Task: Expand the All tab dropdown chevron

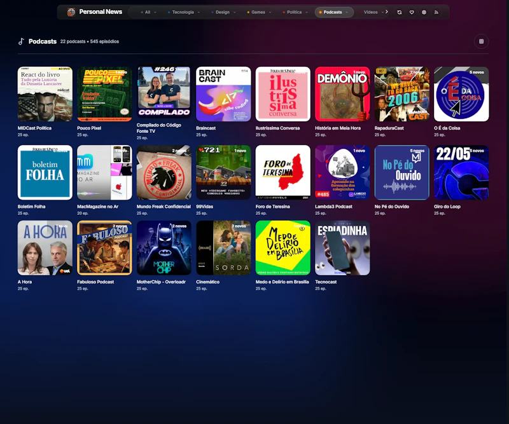Action: pos(155,12)
